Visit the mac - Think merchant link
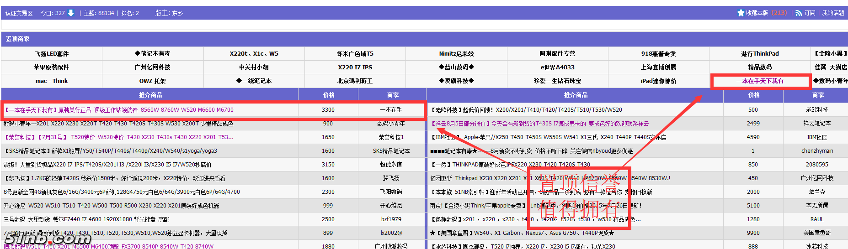This screenshot has width=848, height=249. [x=51, y=81]
